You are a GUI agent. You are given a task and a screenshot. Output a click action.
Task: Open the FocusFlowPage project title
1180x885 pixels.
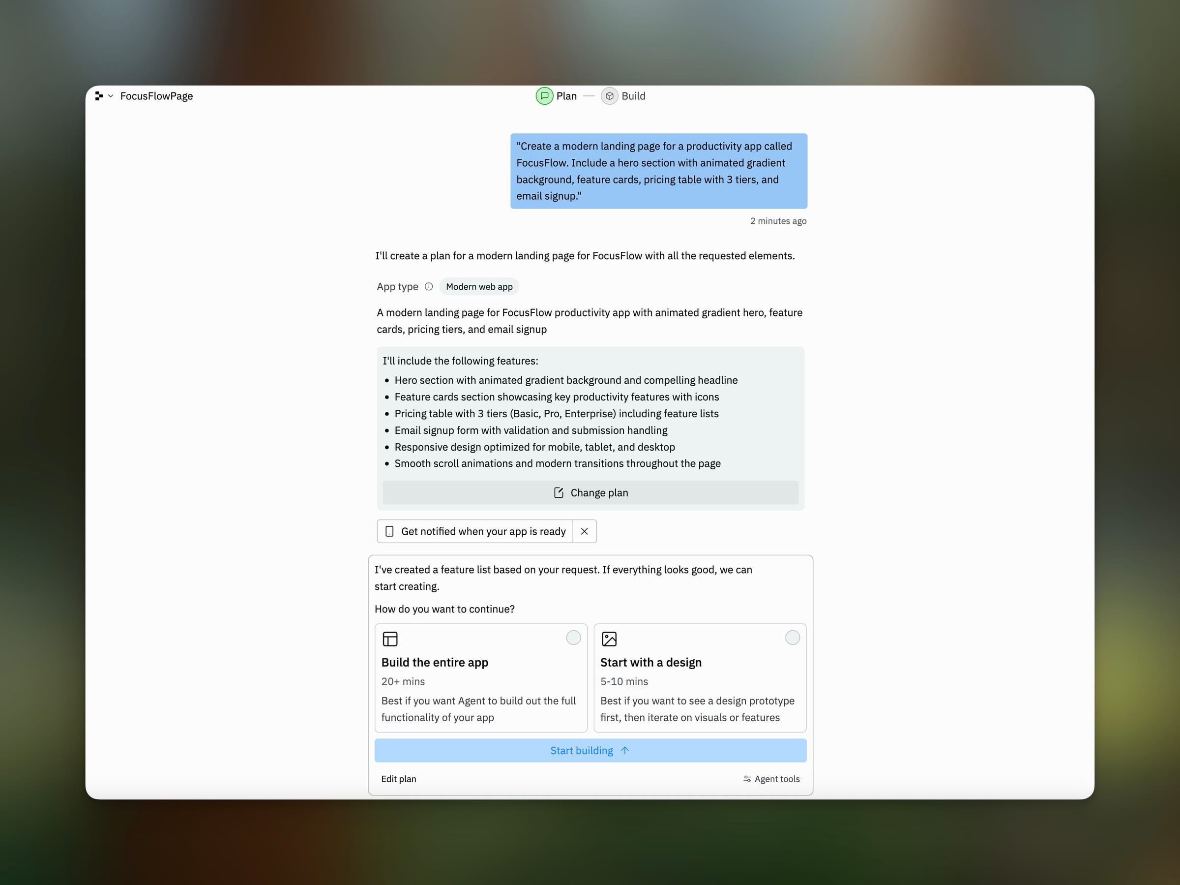156,96
